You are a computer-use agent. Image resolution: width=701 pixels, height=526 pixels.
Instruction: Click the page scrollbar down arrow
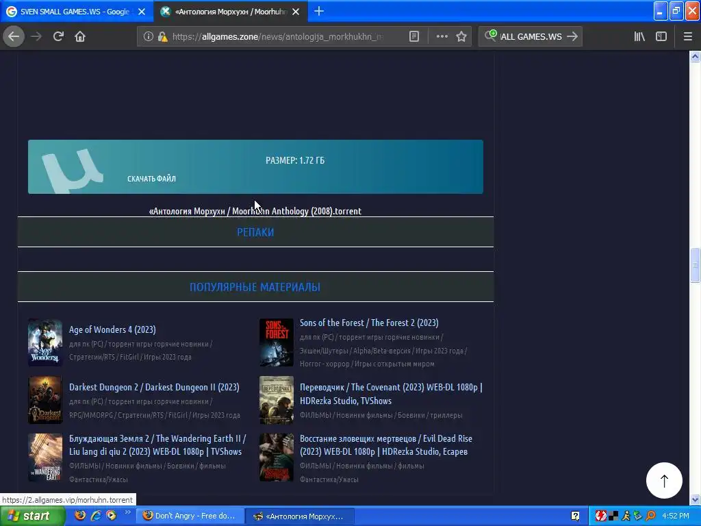(x=695, y=499)
